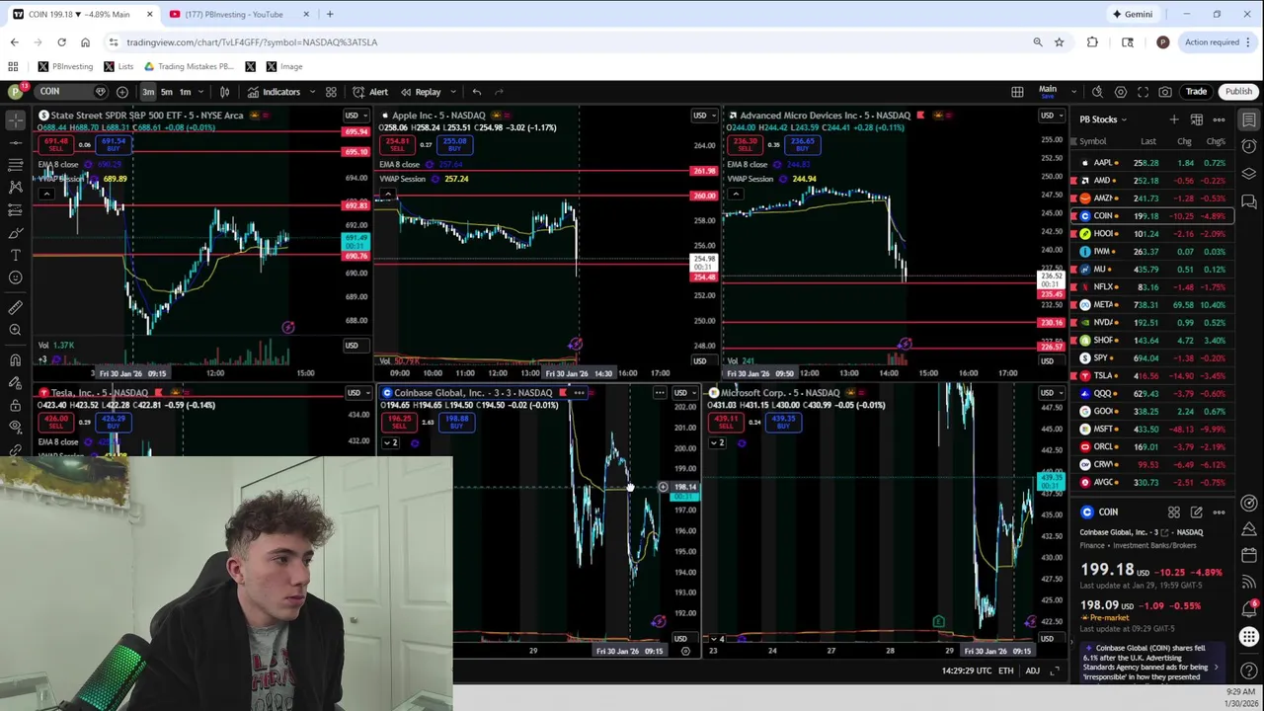
Task: Select the 5m timeframe
Action: (167, 92)
